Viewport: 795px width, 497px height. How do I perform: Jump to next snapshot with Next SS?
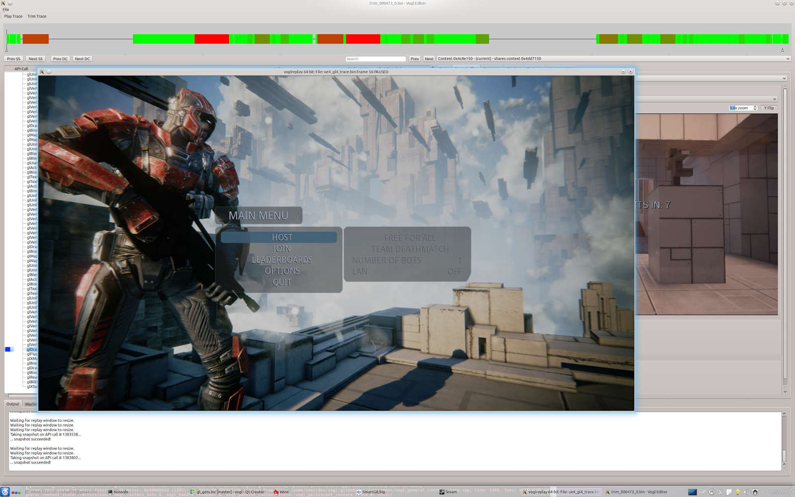36,59
